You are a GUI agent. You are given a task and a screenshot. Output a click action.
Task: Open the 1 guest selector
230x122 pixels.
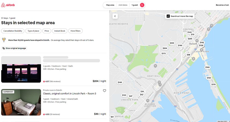click(135, 5)
